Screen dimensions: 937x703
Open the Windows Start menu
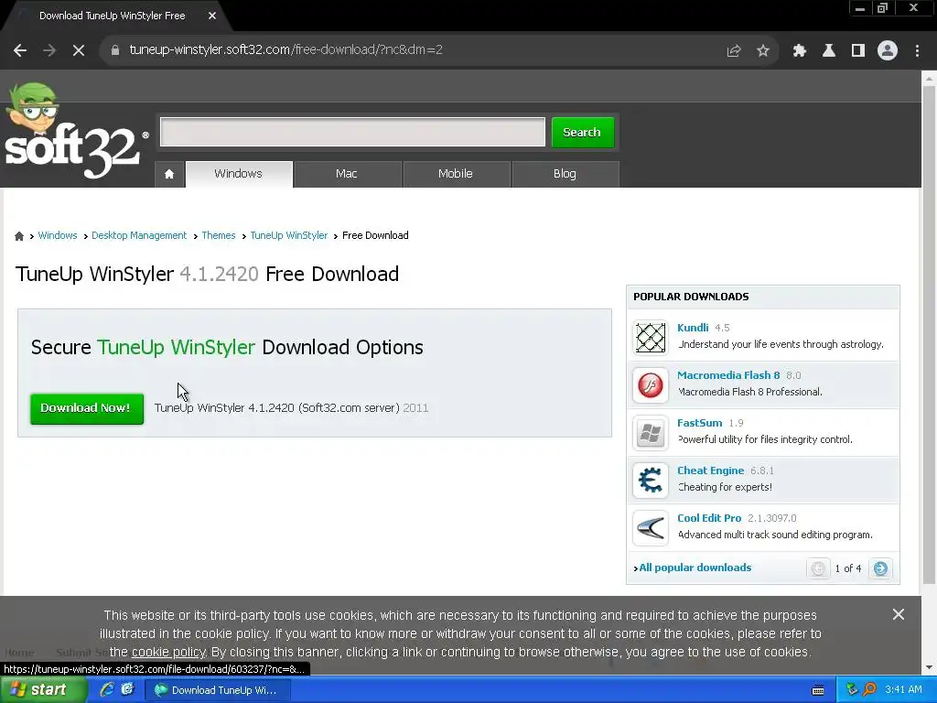[x=43, y=690]
